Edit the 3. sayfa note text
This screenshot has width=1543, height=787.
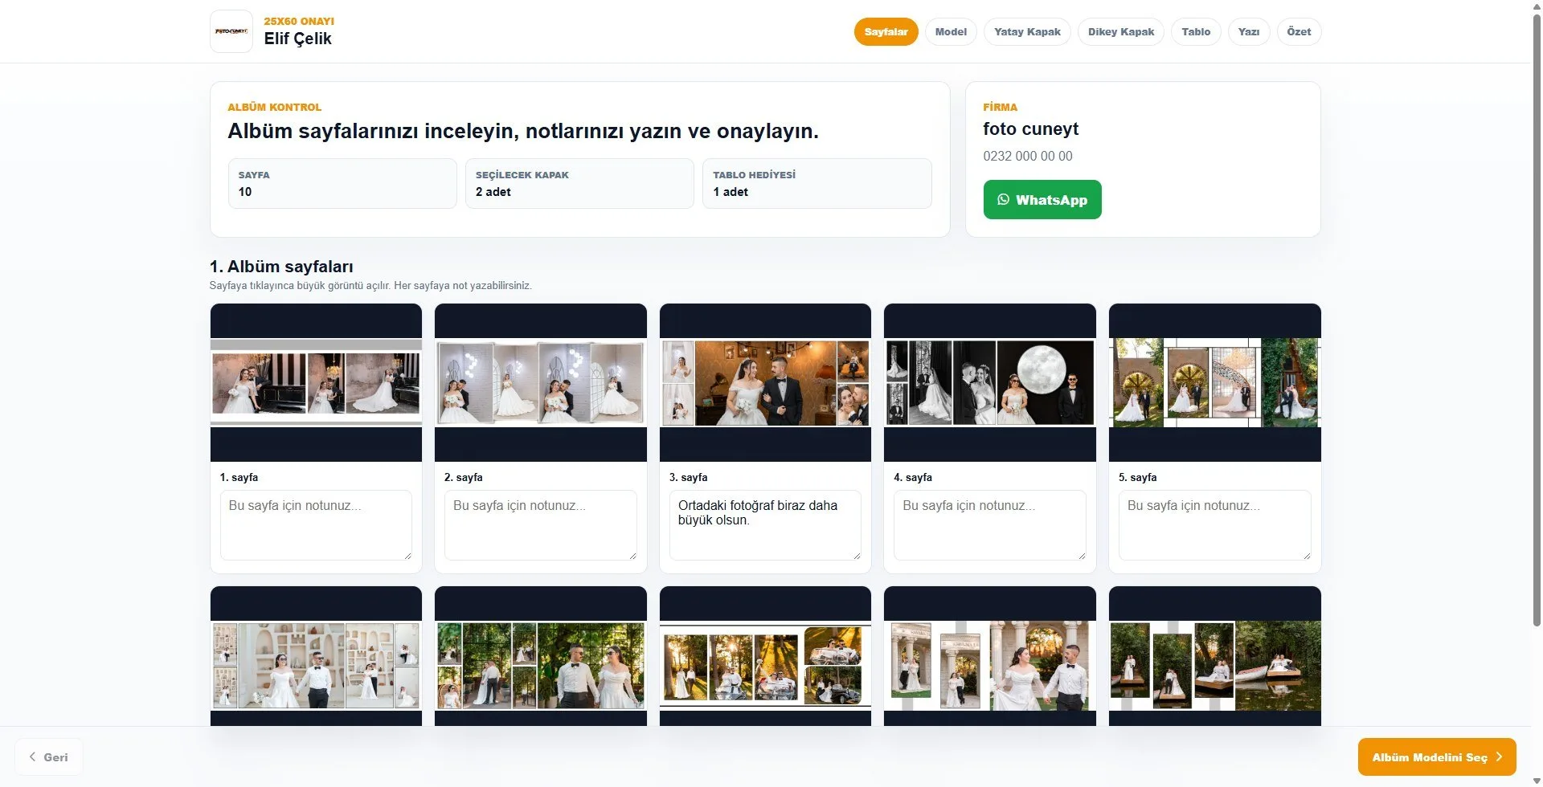[x=765, y=525]
